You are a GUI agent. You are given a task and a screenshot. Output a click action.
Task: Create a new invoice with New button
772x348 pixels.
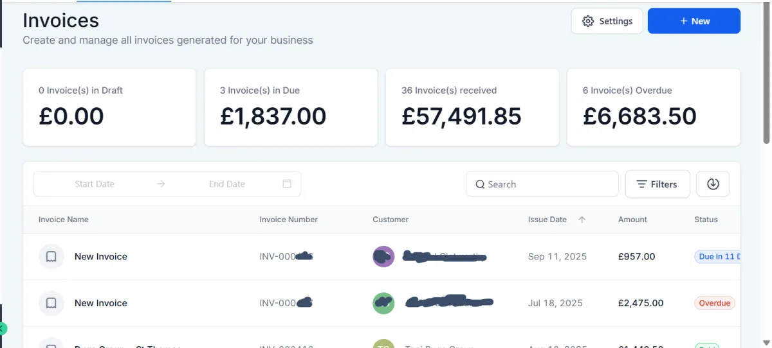(x=694, y=21)
